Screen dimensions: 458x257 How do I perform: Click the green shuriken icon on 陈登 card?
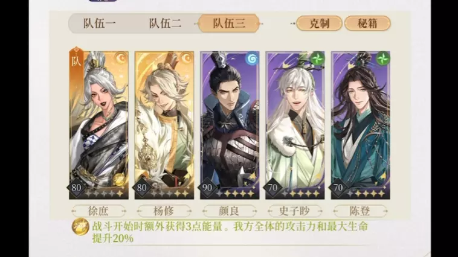tap(382, 59)
